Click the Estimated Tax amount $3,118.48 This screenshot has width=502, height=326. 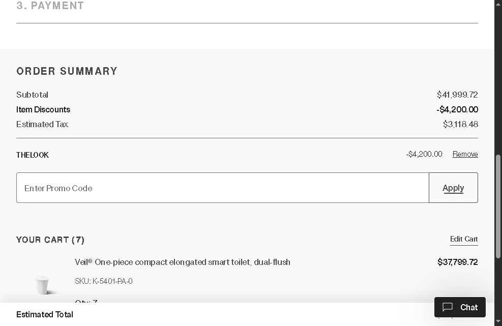[x=460, y=124]
